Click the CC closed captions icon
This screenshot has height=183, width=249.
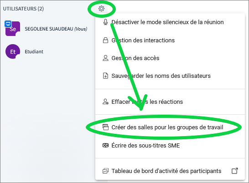coord(105,145)
